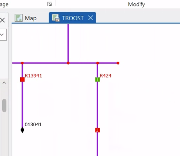Open the ribbon group dialog launcher
The width and height of the screenshot is (180, 156).
tap(49, 4)
